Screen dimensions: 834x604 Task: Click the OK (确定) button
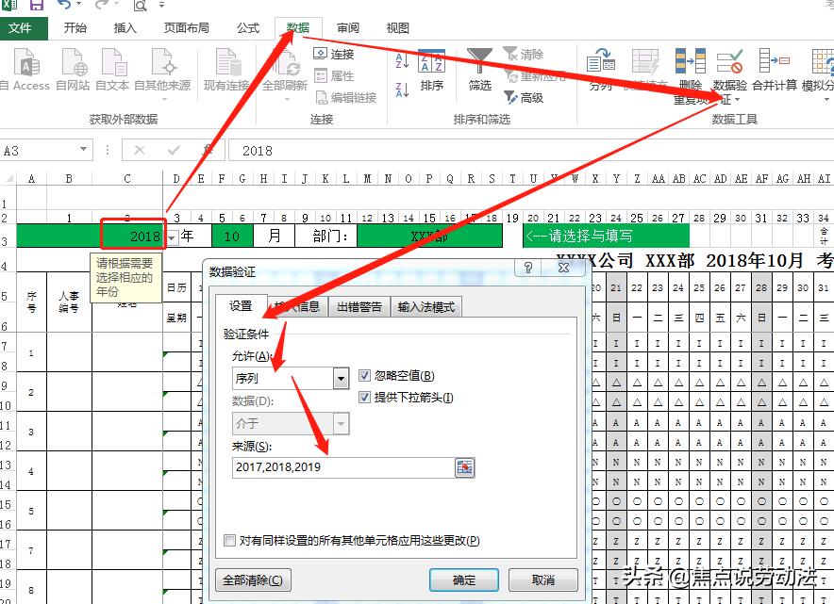click(464, 580)
